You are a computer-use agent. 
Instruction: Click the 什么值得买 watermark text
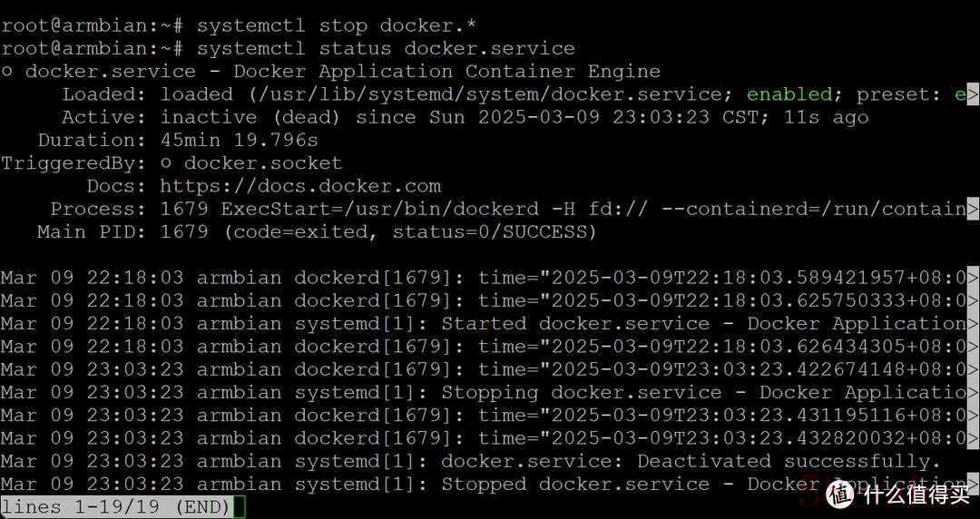tap(917, 495)
